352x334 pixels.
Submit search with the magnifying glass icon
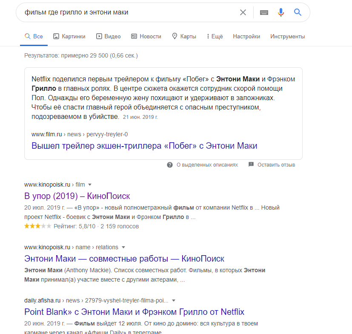(298, 12)
